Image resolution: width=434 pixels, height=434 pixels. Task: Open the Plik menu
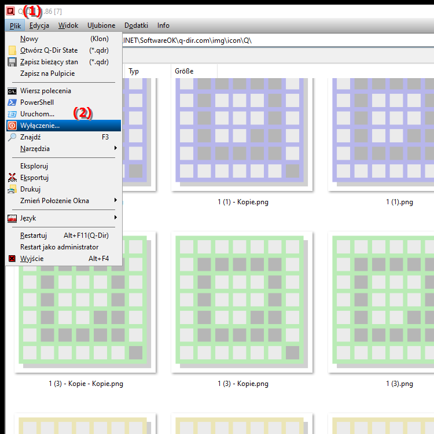click(15, 25)
